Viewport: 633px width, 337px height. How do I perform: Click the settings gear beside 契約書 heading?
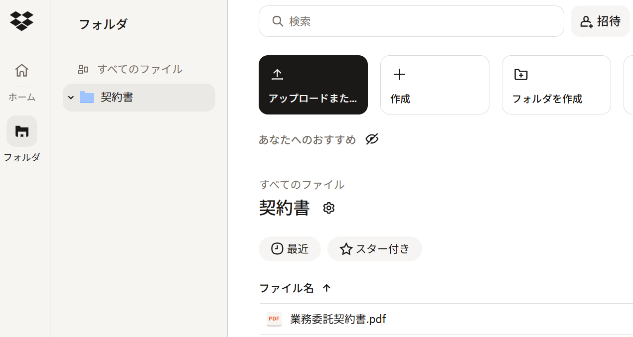pyautogui.click(x=328, y=208)
